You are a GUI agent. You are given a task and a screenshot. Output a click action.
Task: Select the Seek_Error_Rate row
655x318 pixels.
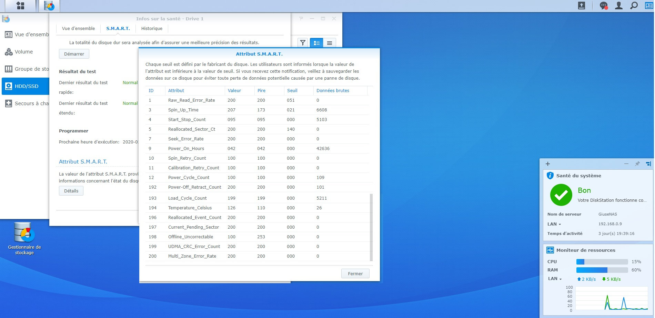[x=257, y=139]
